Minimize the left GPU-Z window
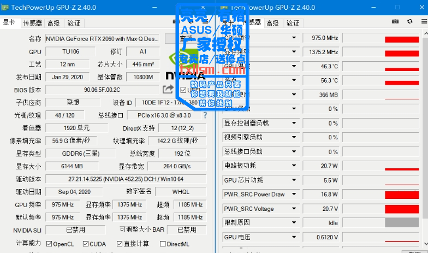The width and height of the screenshot is (428, 253). pos(155,8)
